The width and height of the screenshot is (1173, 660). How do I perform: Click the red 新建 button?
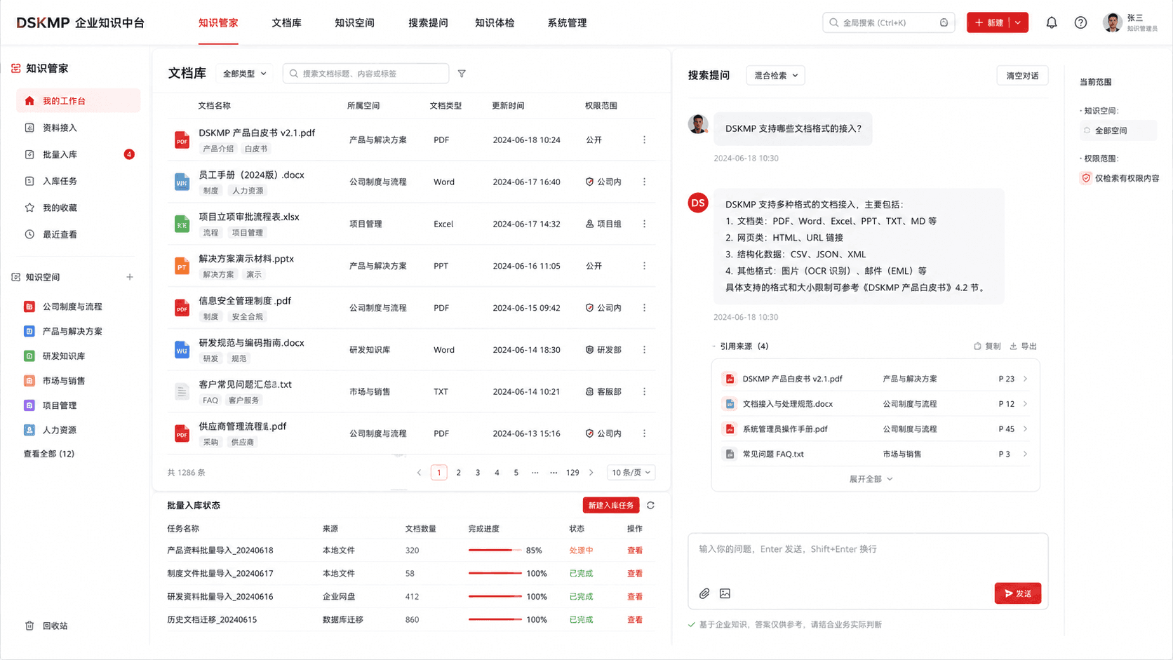(x=988, y=22)
